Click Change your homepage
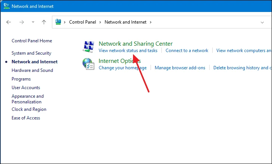This screenshot has height=164, width=272. 123,68
